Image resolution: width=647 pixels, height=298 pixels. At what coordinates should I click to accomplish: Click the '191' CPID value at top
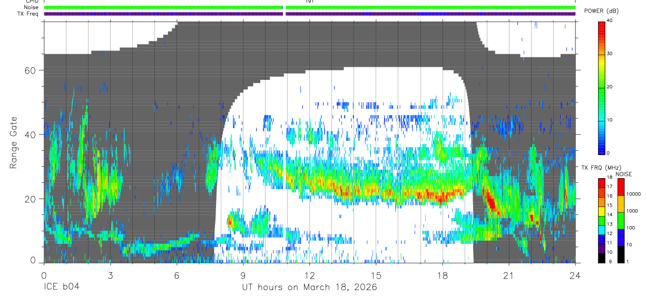click(x=310, y=2)
